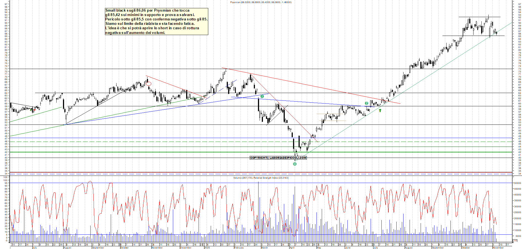Select the July label on the time axis
The image size is (522, 249).
(x=35, y=248)
